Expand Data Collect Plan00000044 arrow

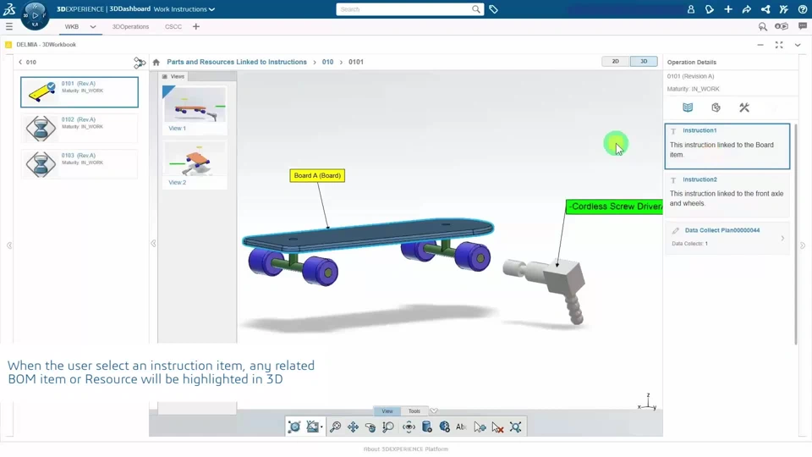tap(782, 239)
